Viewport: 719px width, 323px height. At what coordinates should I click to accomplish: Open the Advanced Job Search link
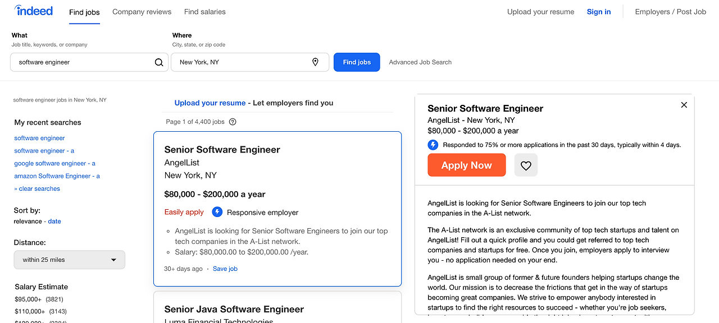pyautogui.click(x=420, y=62)
